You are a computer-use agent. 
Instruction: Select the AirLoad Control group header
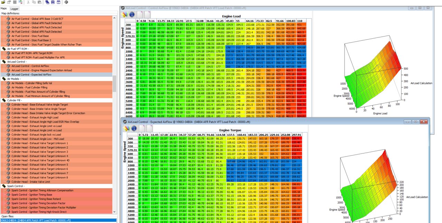click(56, 61)
